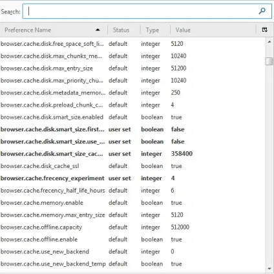
Task: Click false value in smart_size.first... row
Action: click(178, 129)
